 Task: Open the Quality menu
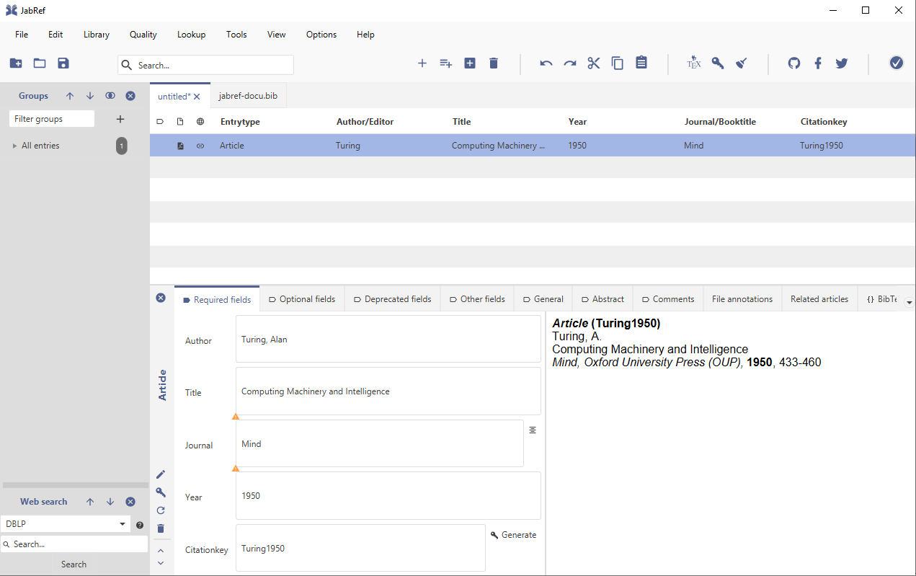click(x=143, y=35)
